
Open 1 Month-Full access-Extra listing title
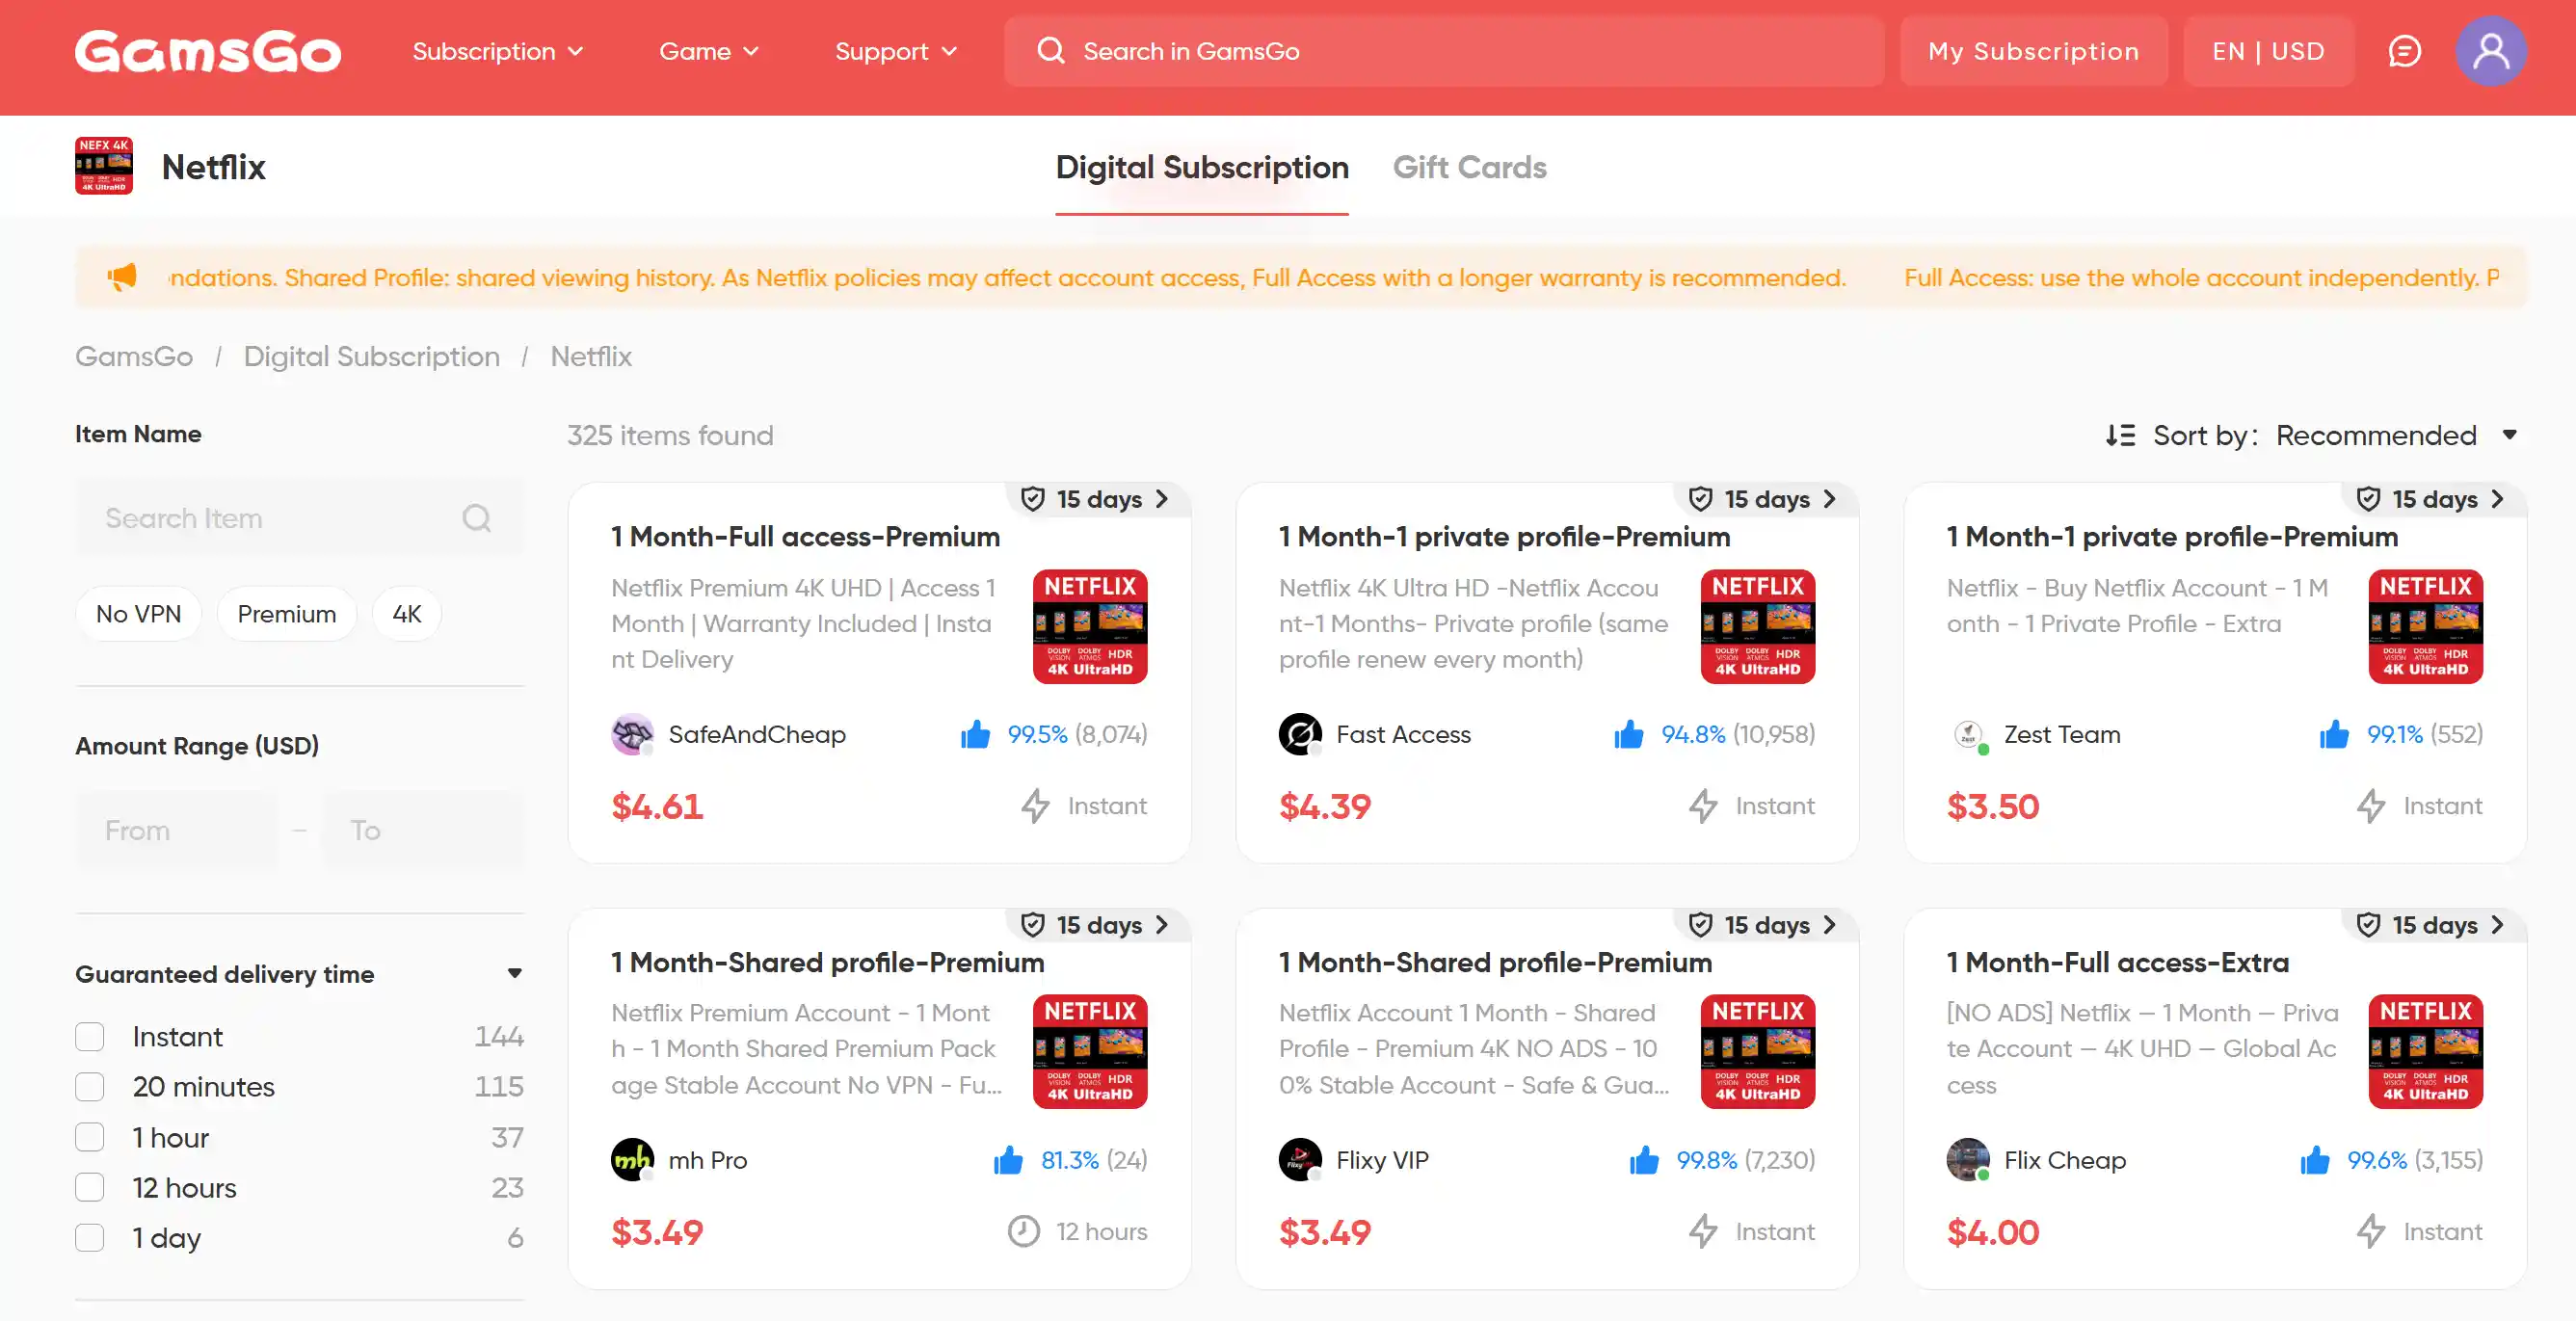coord(2117,962)
